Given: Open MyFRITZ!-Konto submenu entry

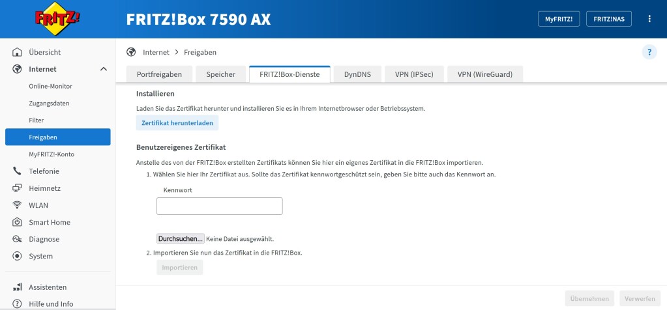Looking at the screenshot, I should click(x=52, y=154).
